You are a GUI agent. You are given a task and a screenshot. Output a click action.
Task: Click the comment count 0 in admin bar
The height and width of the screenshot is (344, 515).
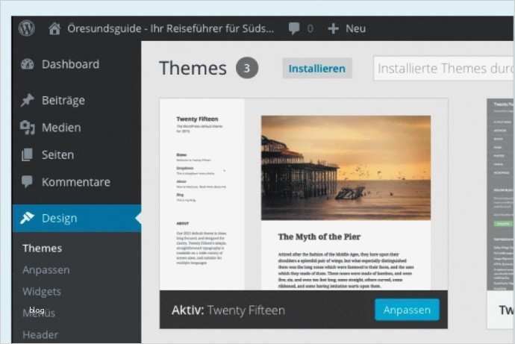pyautogui.click(x=310, y=29)
